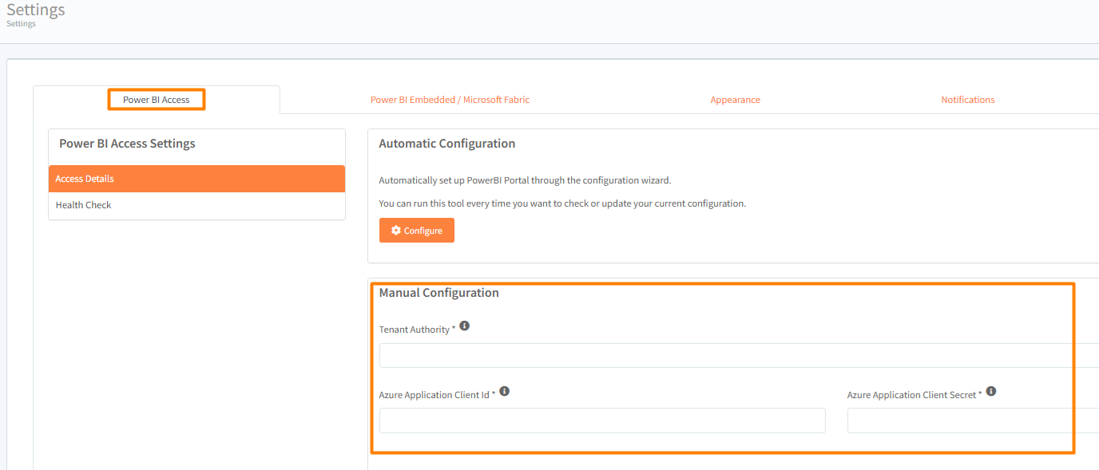Click the info icon next to Azure Application Client Secret
The height and width of the screenshot is (470, 1099).
990,392
